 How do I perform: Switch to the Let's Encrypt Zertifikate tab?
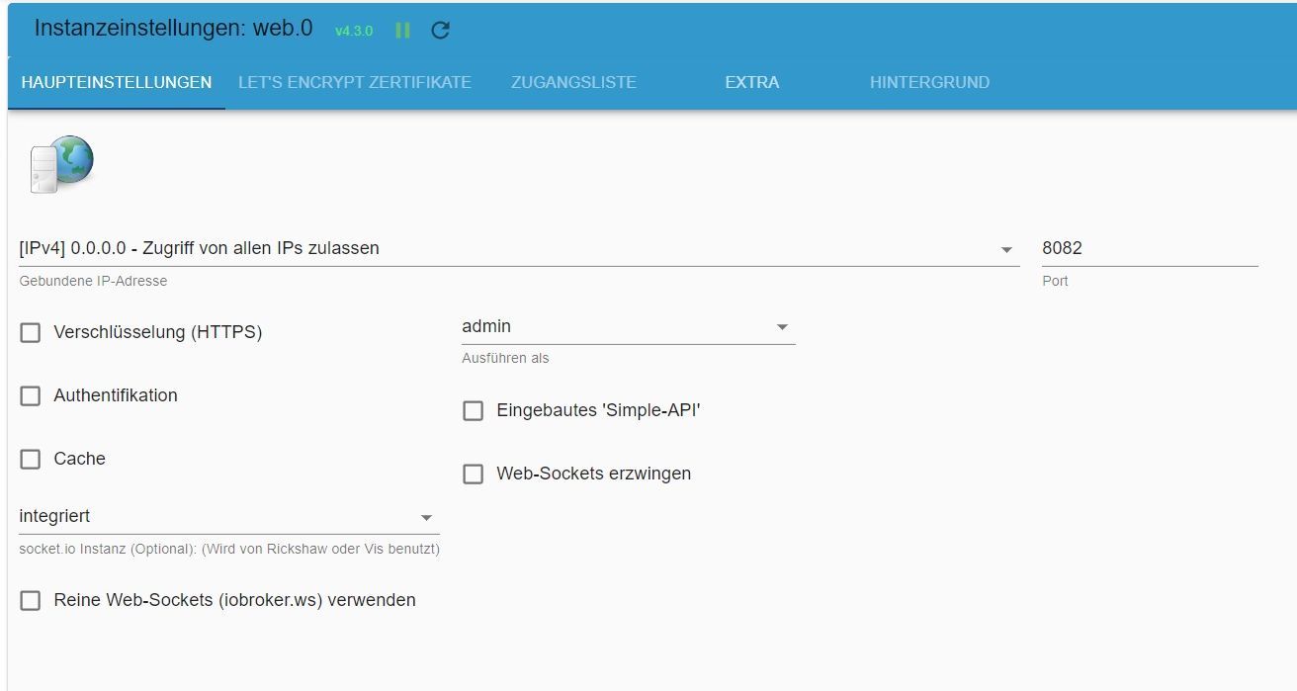(355, 82)
